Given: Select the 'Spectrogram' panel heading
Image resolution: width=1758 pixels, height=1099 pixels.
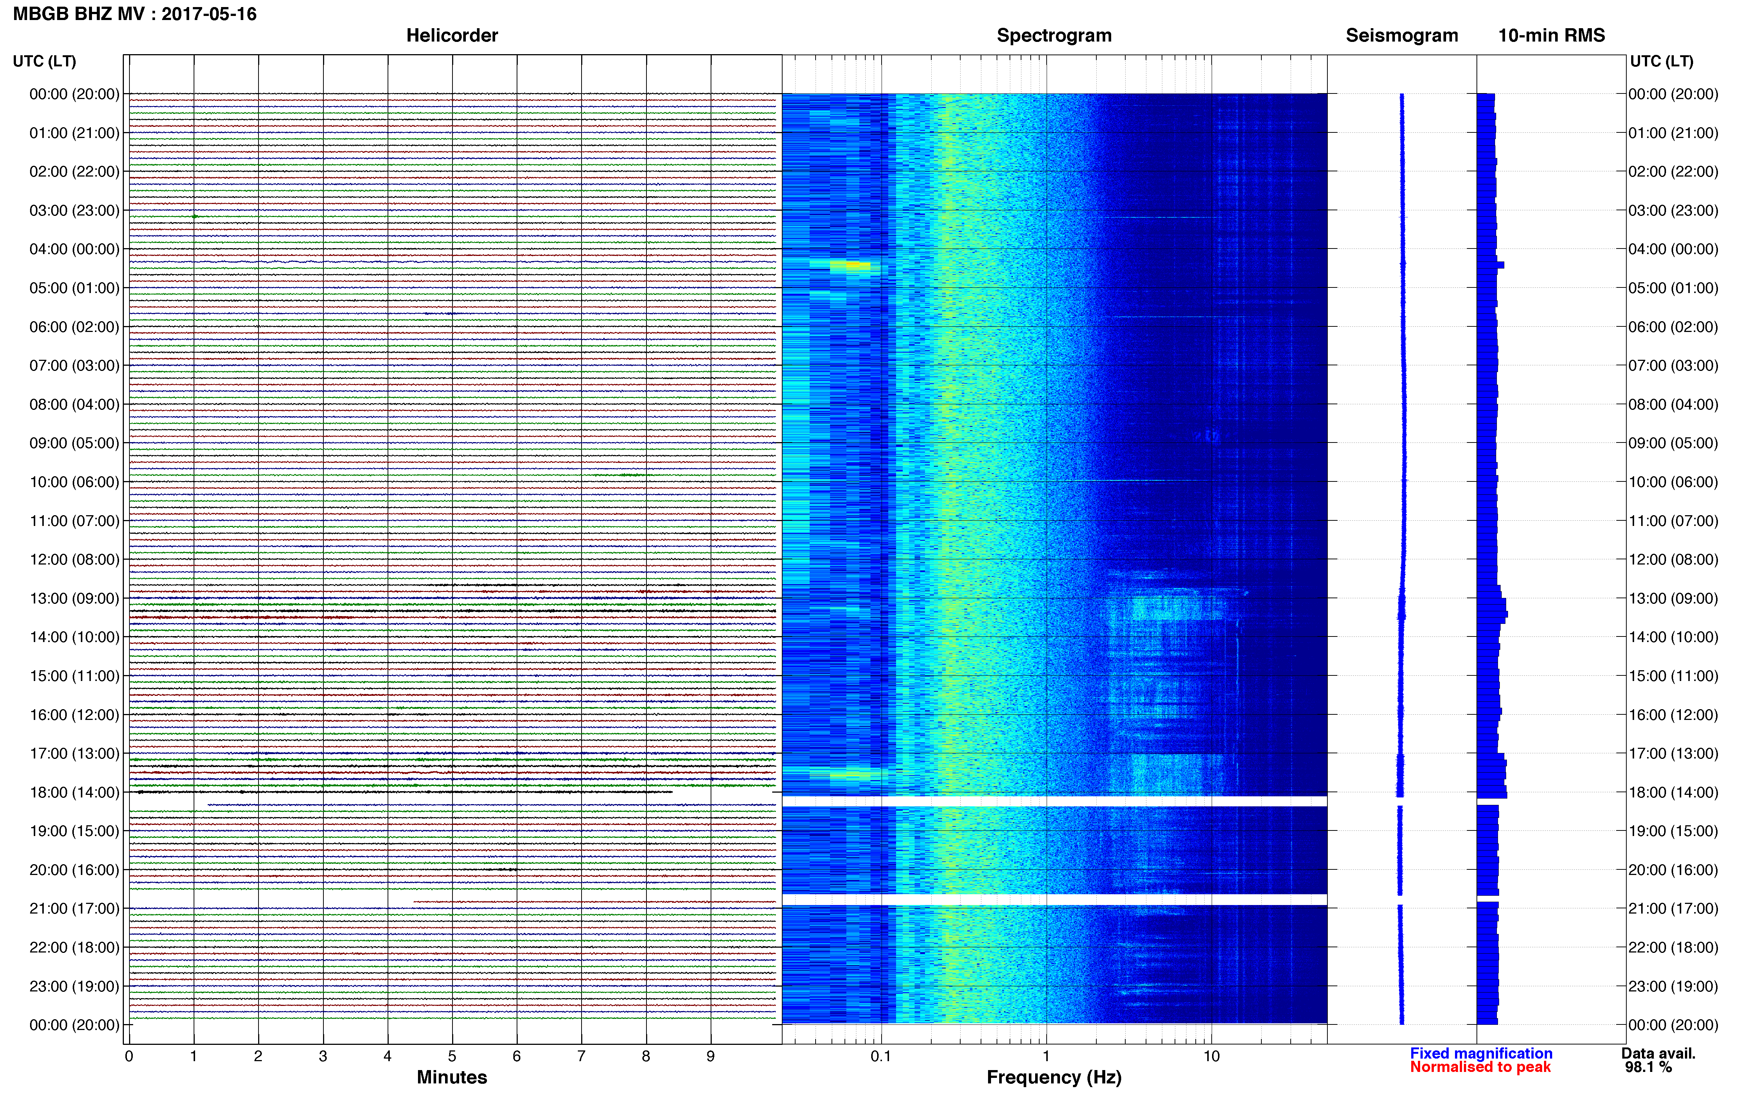Looking at the screenshot, I should point(1054,36).
